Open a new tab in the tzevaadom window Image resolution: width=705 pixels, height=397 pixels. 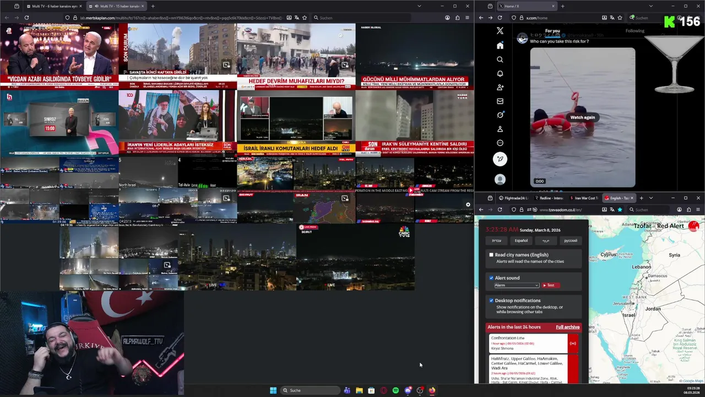pos(641,198)
